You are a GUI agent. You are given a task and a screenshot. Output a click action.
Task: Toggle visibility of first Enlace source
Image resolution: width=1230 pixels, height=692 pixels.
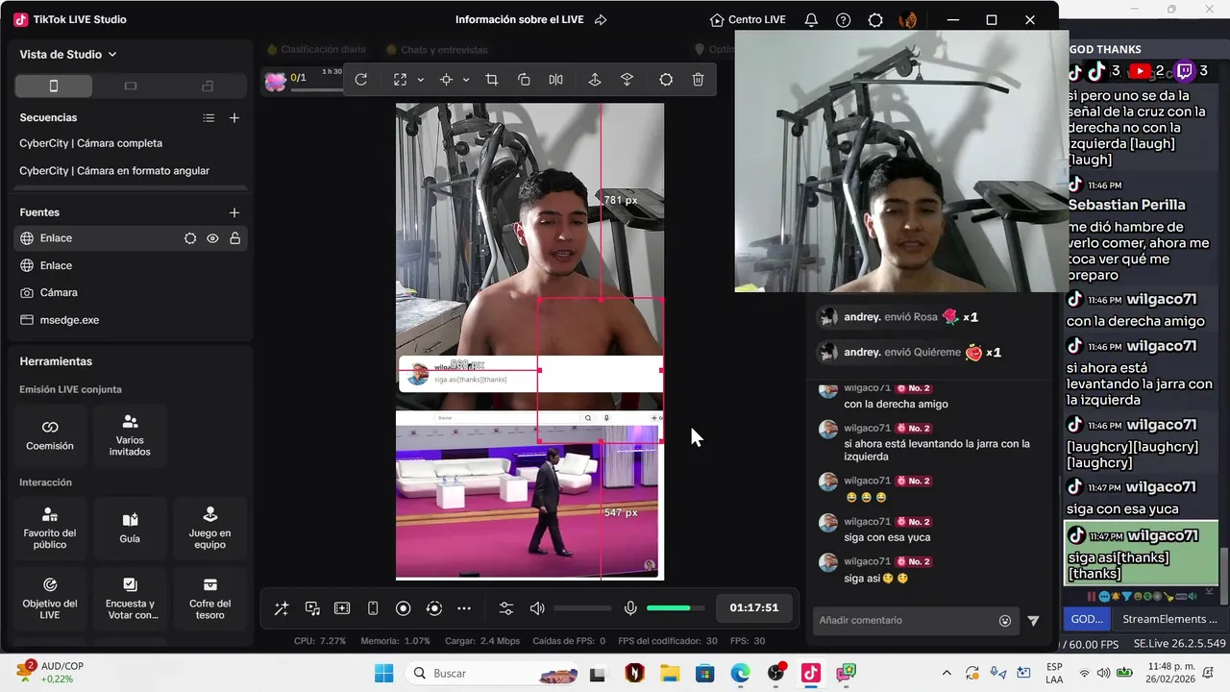pyautogui.click(x=212, y=238)
